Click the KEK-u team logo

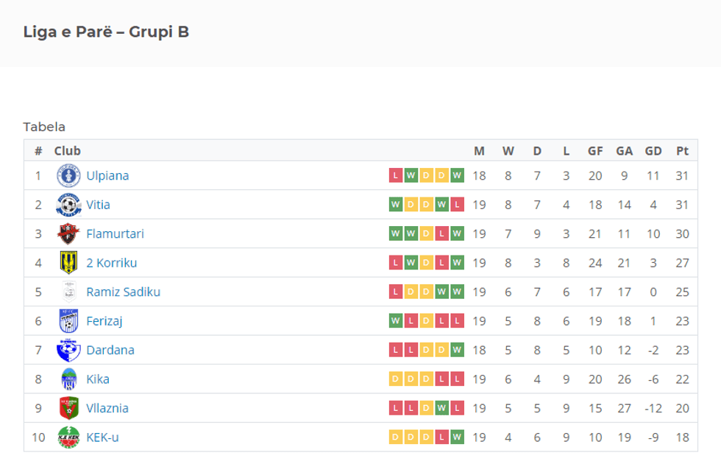(x=68, y=437)
